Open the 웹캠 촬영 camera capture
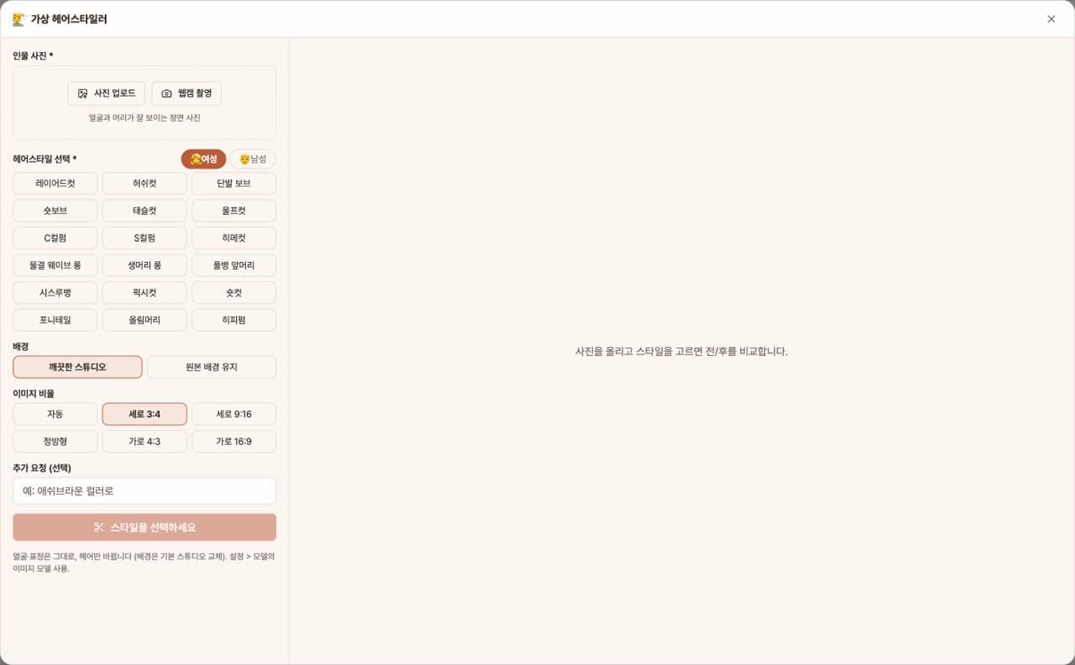The width and height of the screenshot is (1075, 665). 186,93
